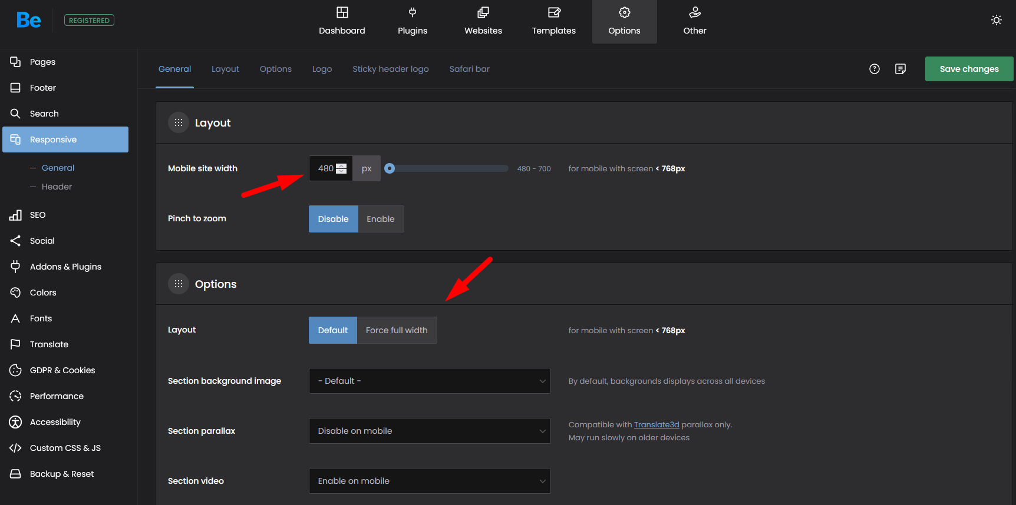Screen dimensions: 1016x505
Task: Select the Header sub-item under Responsive
Action: tap(57, 187)
